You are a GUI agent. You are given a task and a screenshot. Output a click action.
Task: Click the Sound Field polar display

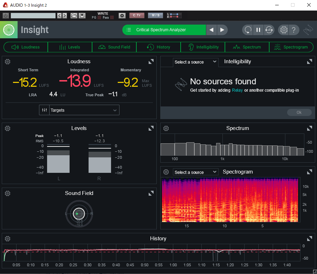coord(79,214)
